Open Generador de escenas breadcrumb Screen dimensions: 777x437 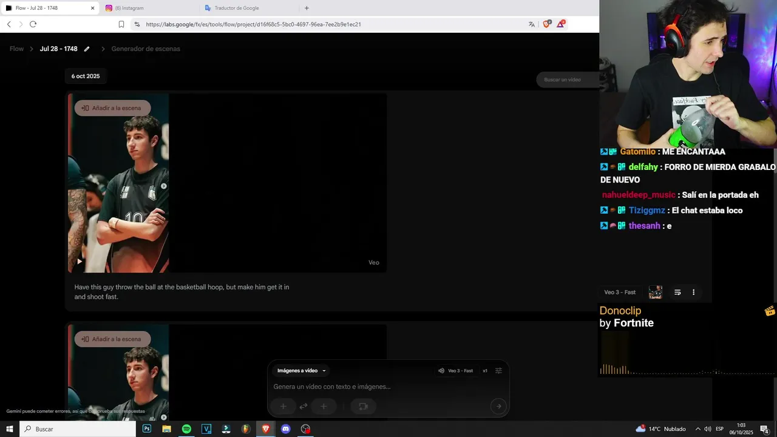[146, 49]
